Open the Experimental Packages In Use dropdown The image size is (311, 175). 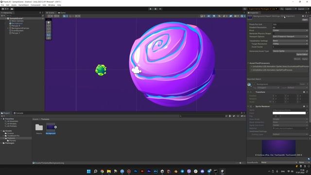263,9
